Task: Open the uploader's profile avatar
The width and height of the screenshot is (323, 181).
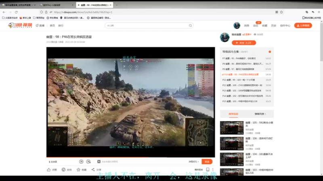Action: 224,37
